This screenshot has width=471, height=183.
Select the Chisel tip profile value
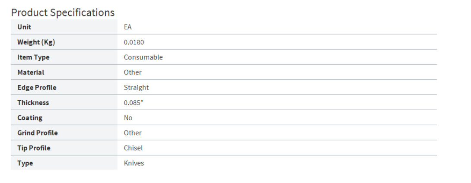pyautogui.click(x=133, y=148)
